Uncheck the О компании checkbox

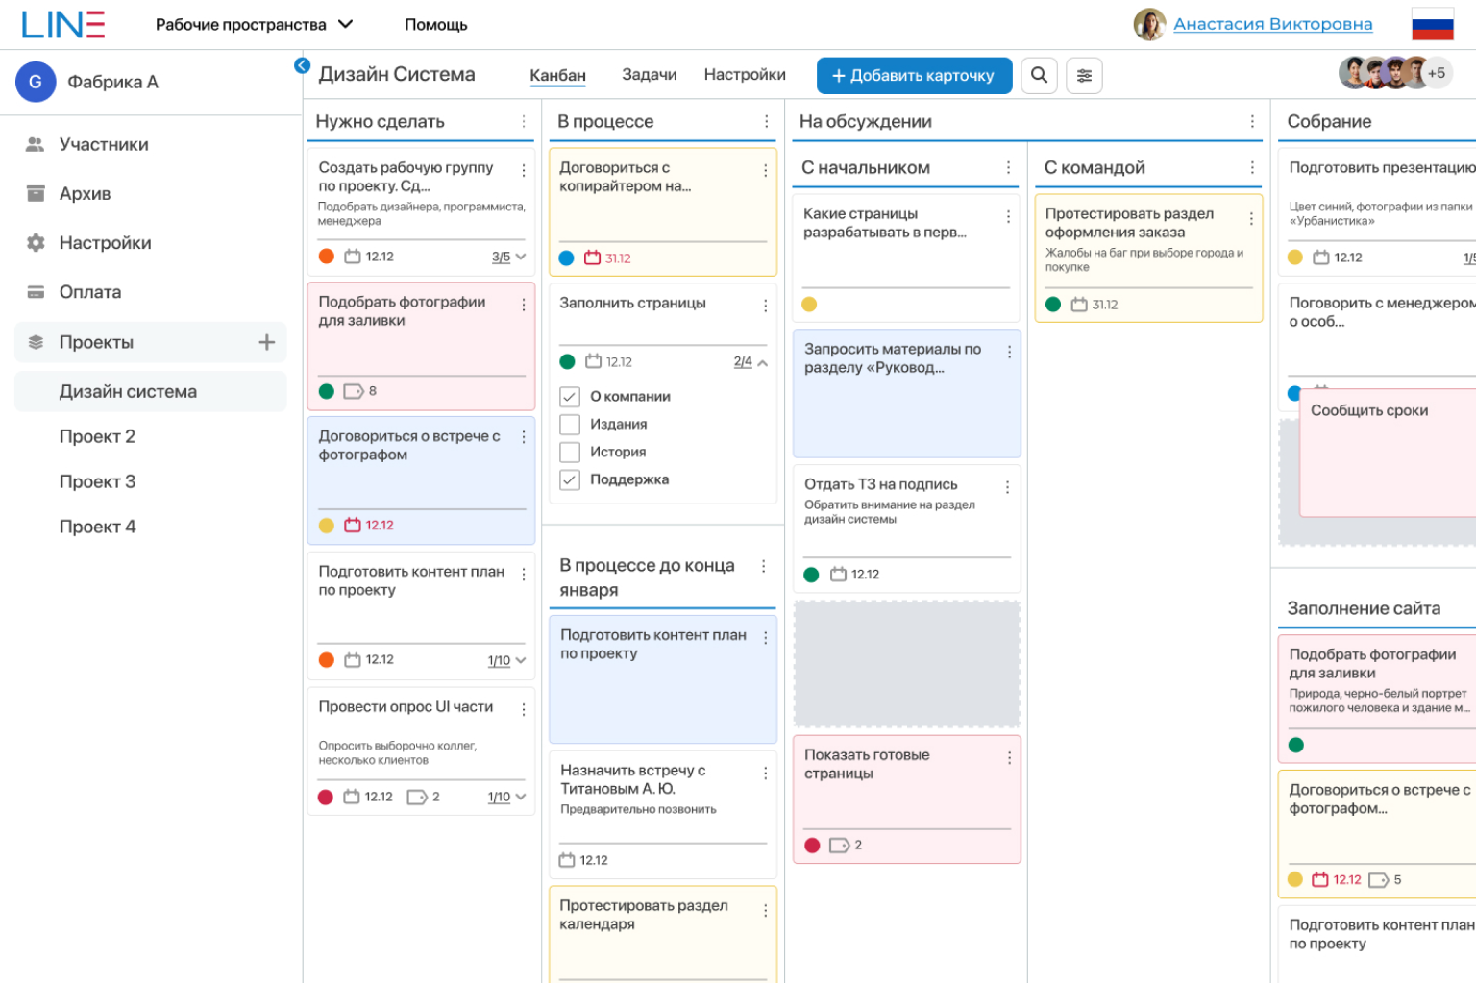(x=570, y=397)
